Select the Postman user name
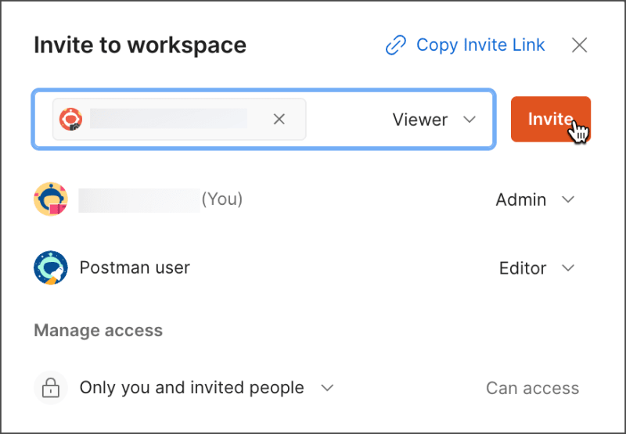626x434 pixels. point(135,267)
